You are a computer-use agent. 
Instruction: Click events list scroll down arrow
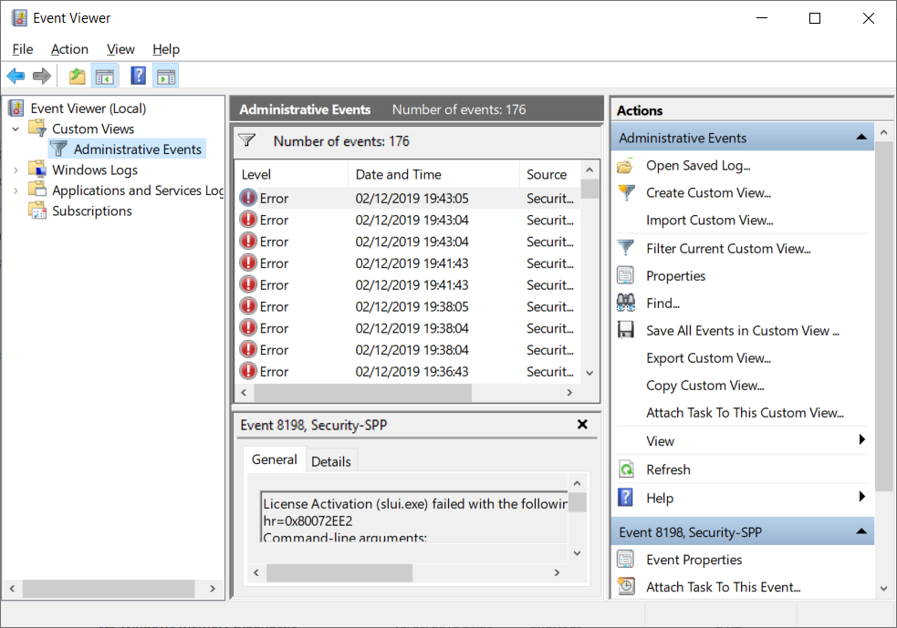pos(589,373)
